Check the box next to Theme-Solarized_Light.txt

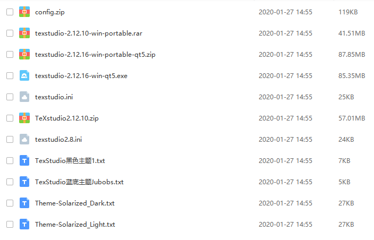[x=10, y=224]
